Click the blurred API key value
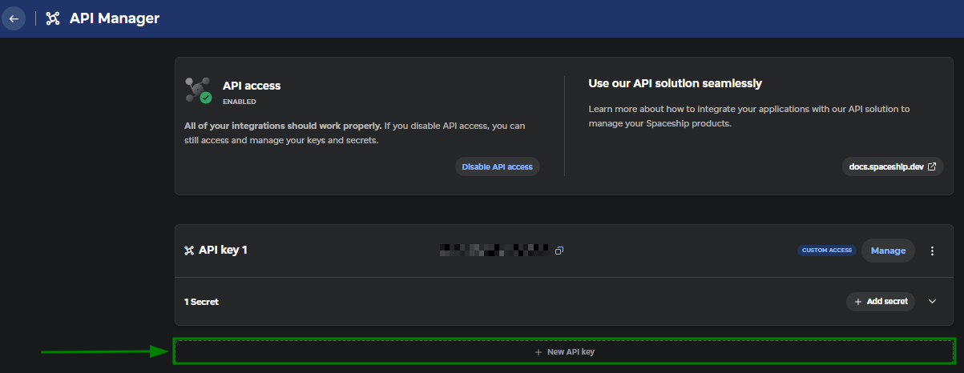The image size is (964, 373). [494, 251]
